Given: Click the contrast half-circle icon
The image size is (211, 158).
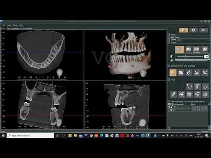Looking at the screenshot, I should click(x=172, y=56).
